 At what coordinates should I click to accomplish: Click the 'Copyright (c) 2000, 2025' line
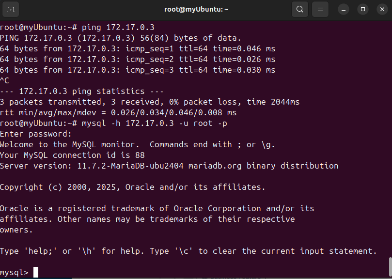pyautogui.click(x=132, y=187)
